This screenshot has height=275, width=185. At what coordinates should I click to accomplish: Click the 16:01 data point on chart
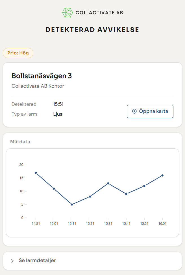tap(162, 175)
